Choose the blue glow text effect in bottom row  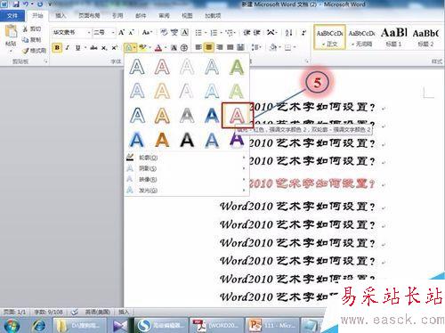point(137,140)
